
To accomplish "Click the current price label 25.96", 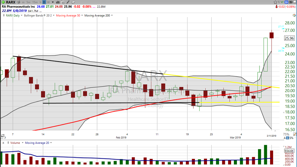I will click(290, 38).
